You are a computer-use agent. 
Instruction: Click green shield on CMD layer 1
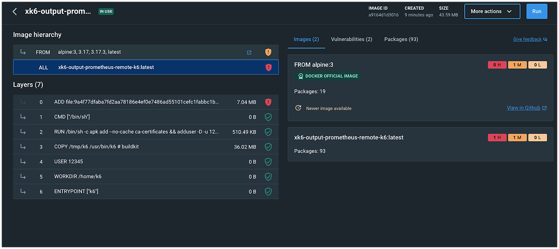click(268, 117)
